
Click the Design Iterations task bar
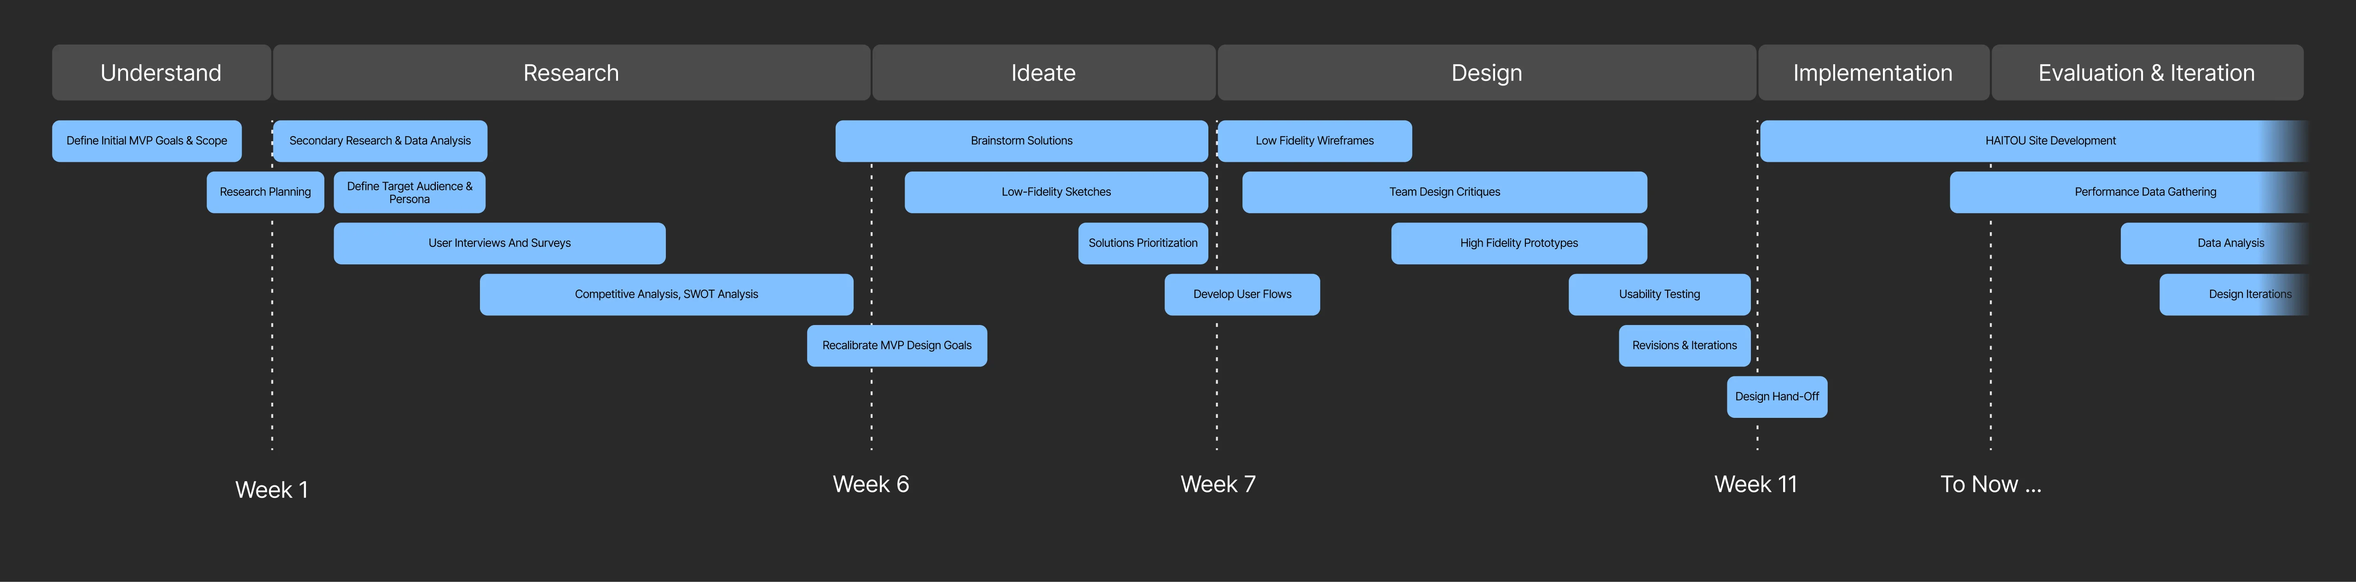tap(2234, 294)
